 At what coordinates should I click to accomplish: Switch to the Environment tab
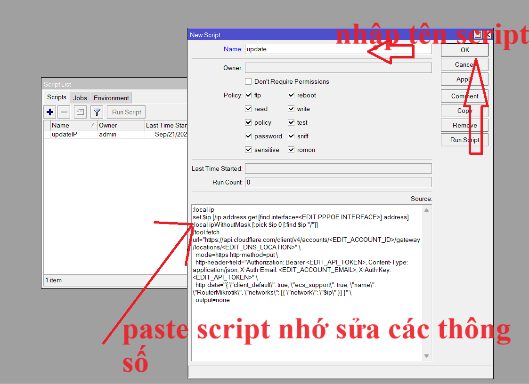point(111,98)
